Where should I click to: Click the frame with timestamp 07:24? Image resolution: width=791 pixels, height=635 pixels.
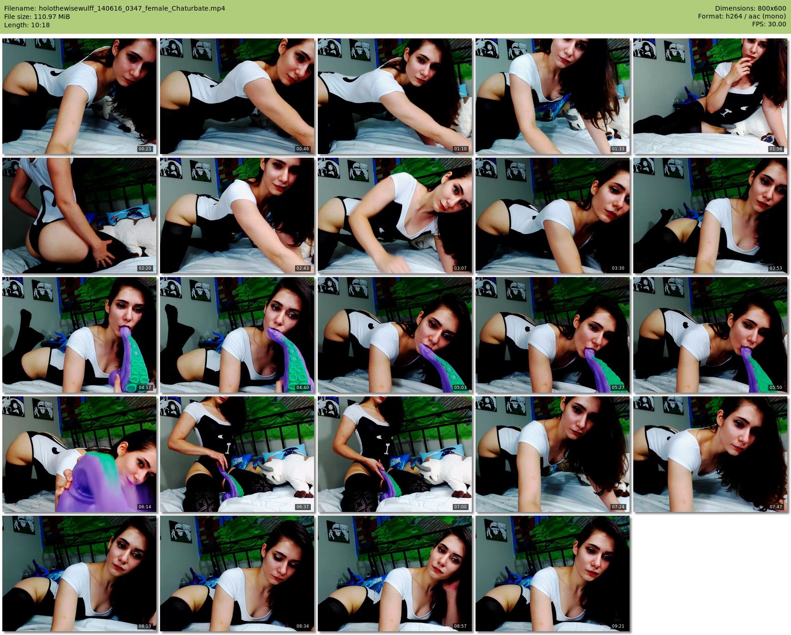pos(552,454)
